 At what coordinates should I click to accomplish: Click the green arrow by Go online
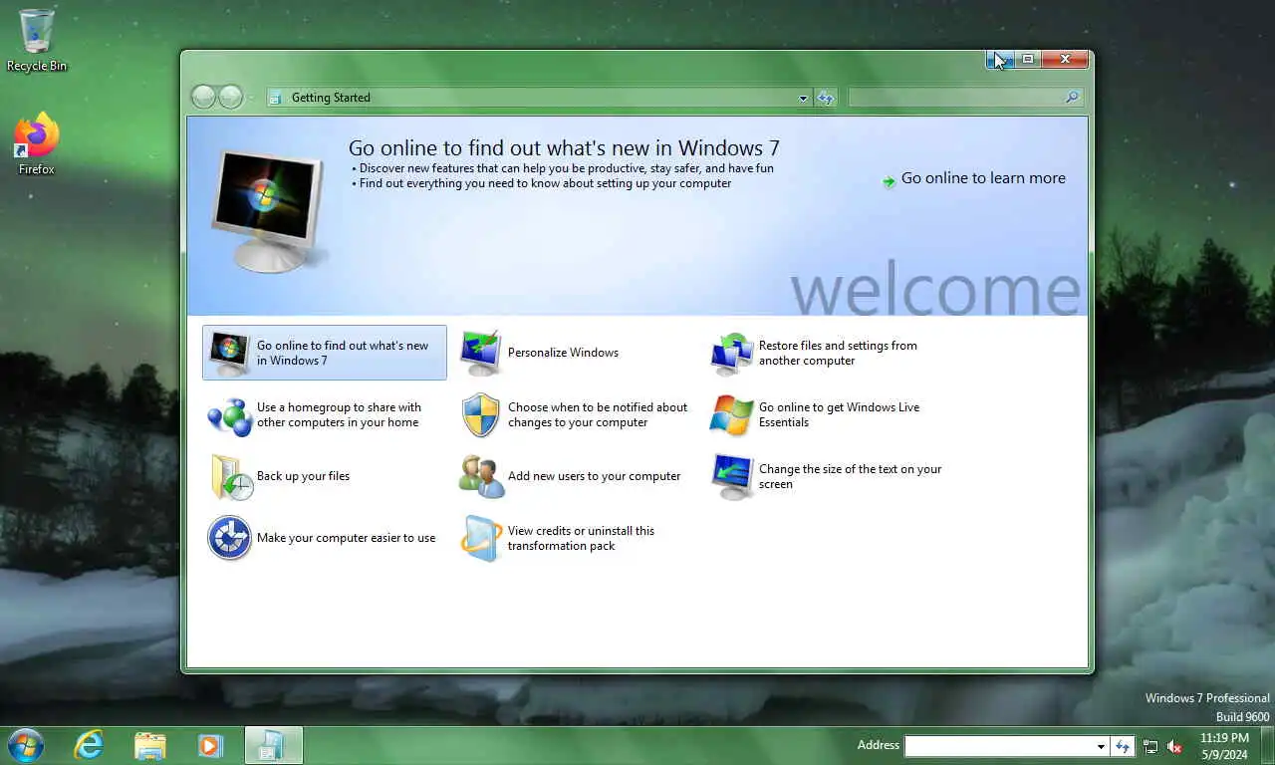pyautogui.click(x=889, y=180)
